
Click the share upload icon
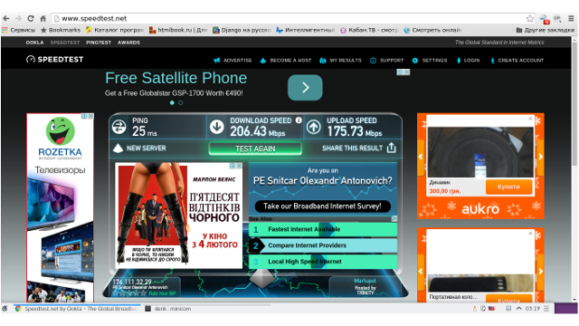[x=392, y=148]
